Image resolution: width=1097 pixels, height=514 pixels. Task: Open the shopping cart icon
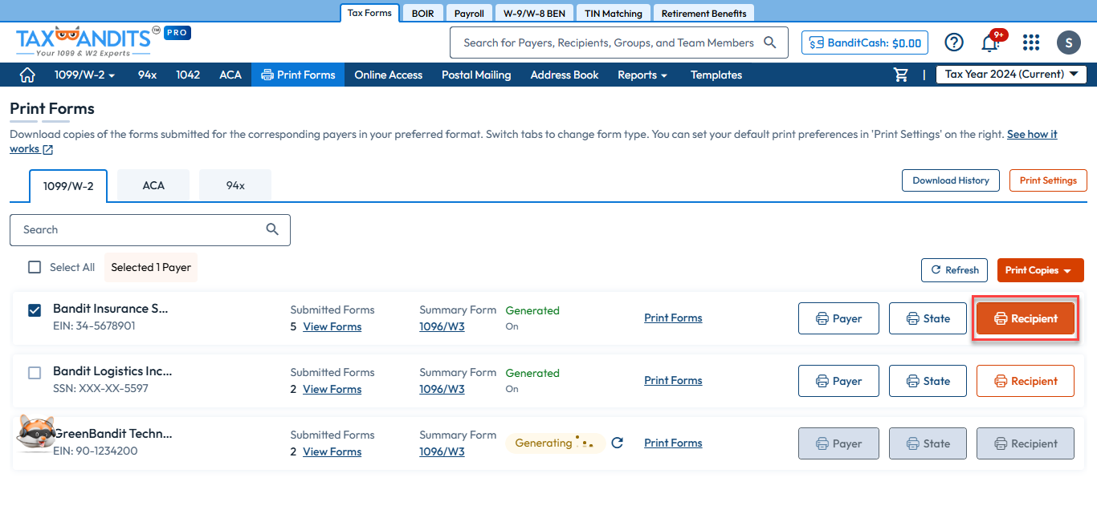point(901,75)
